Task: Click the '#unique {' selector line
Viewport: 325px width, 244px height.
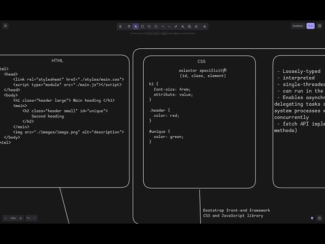Action: click(x=159, y=132)
